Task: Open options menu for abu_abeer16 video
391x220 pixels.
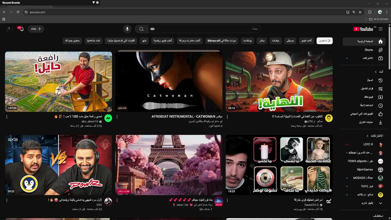Action: pos(7,117)
